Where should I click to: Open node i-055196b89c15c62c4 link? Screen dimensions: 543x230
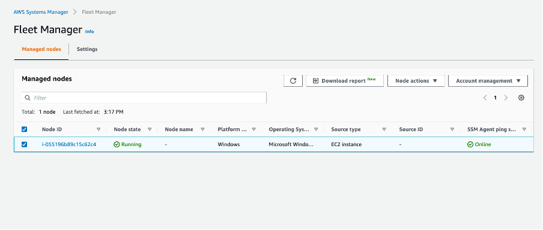(x=69, y=144)
